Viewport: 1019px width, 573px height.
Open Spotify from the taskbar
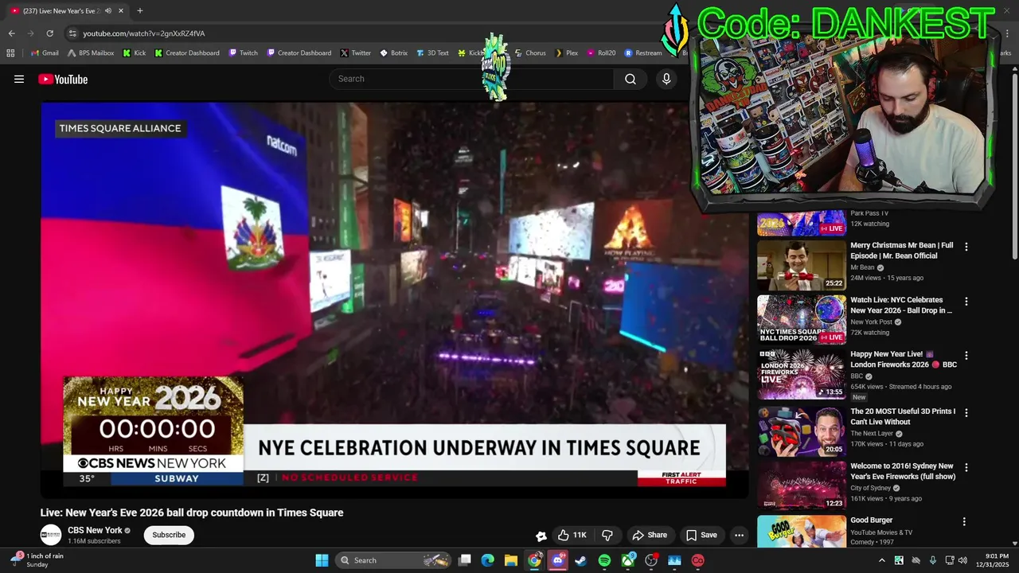[604, 560]
